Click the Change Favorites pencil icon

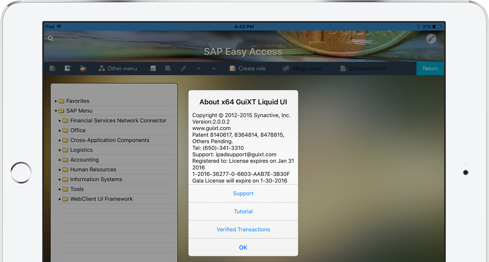point(184,69)
